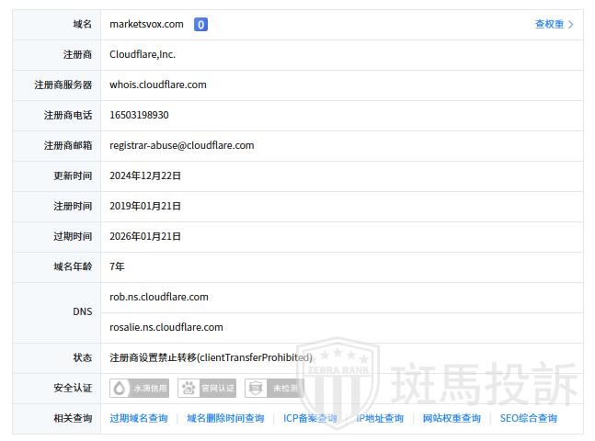Image resolution: width=595 pixels, height=441 pixels.
Task: Click the blue 0 badge beside marketsvox.com
Action: click(200, 25)
